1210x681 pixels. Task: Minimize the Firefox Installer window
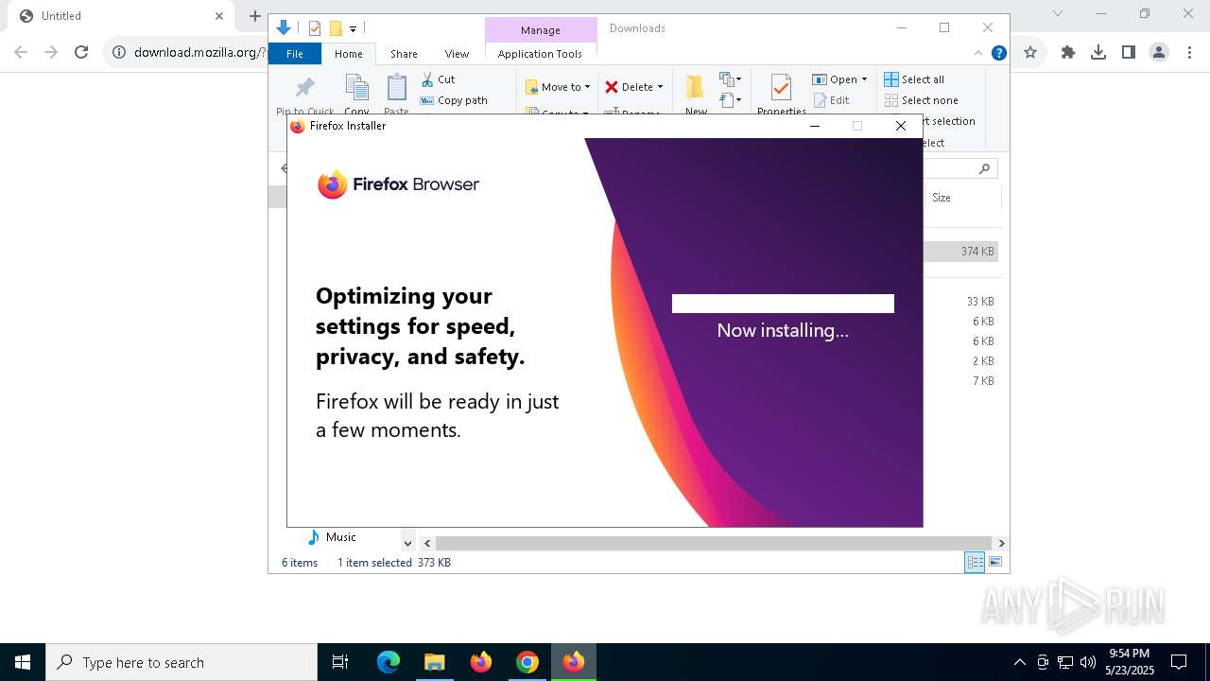point(815,126)
